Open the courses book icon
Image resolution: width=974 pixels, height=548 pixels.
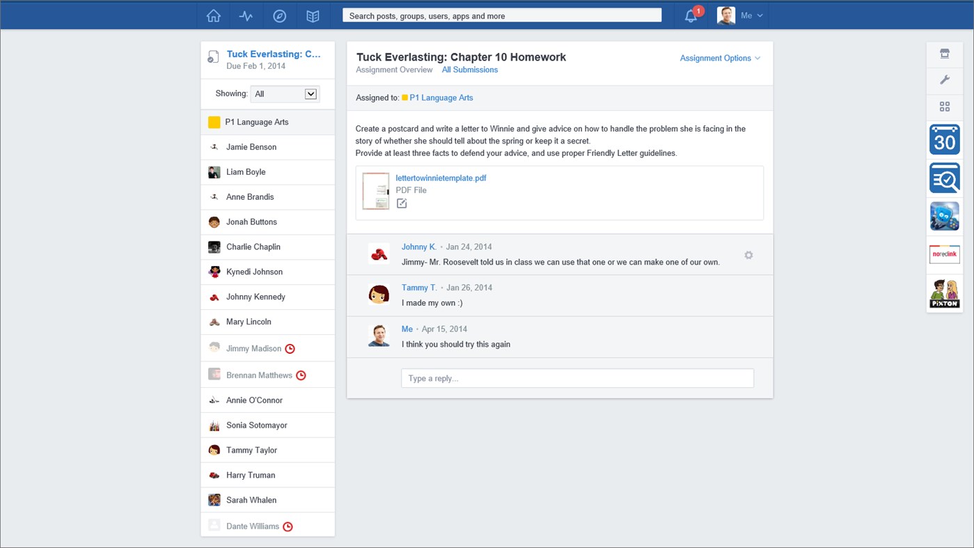(313, 15)
